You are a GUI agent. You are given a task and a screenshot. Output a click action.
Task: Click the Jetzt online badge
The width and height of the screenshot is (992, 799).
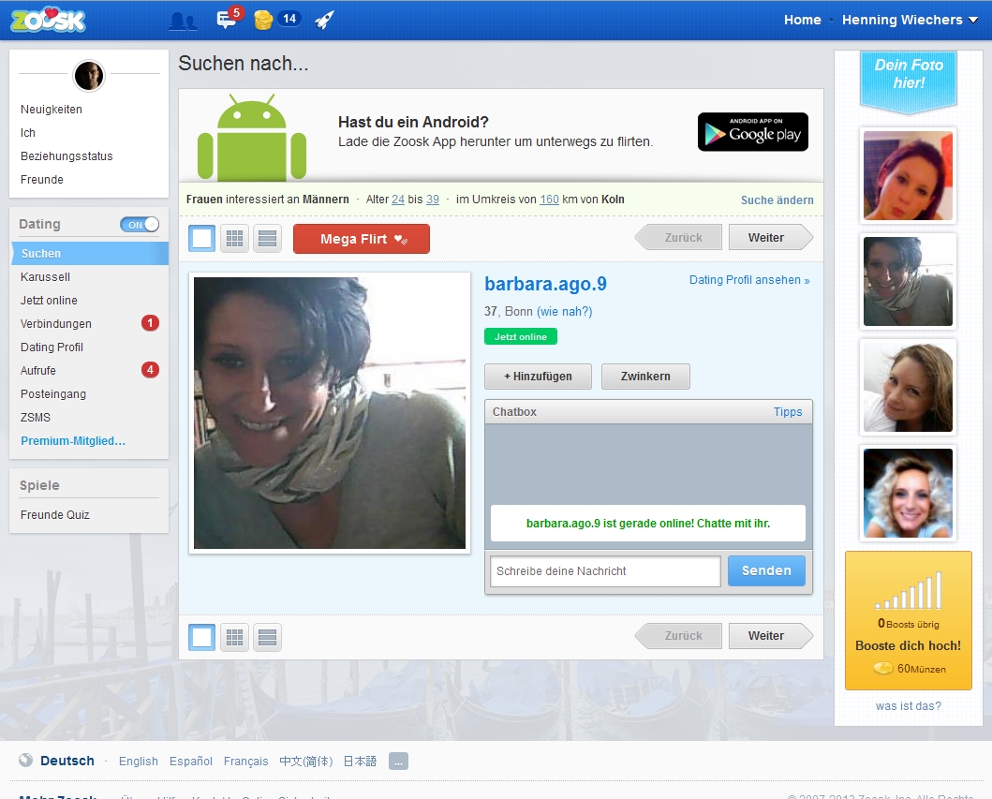(521, 336)
